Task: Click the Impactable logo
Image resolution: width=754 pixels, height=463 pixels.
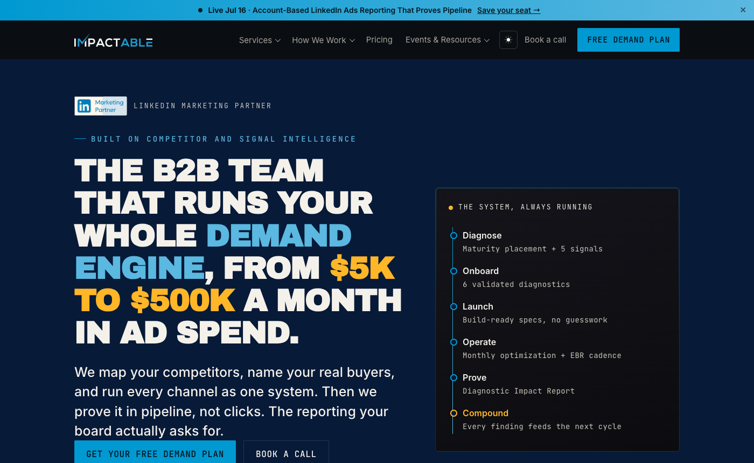Action: pyautogui.click(x=114, y=40)
